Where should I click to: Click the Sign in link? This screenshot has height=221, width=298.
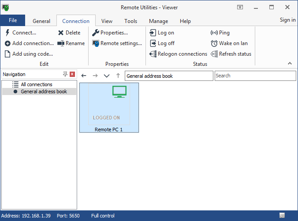click(287, 20)
